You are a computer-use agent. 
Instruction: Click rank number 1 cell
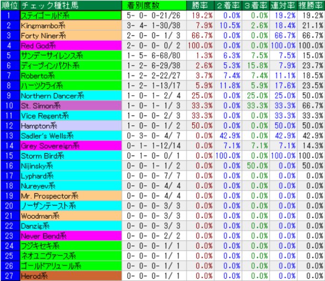click(x=10, y=15)
